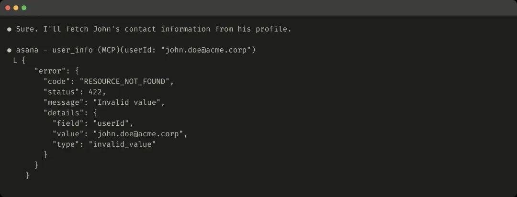This screenshot has height=197, width=517.
Task: Click the yellow minimize window button
Action: [16, 8]
